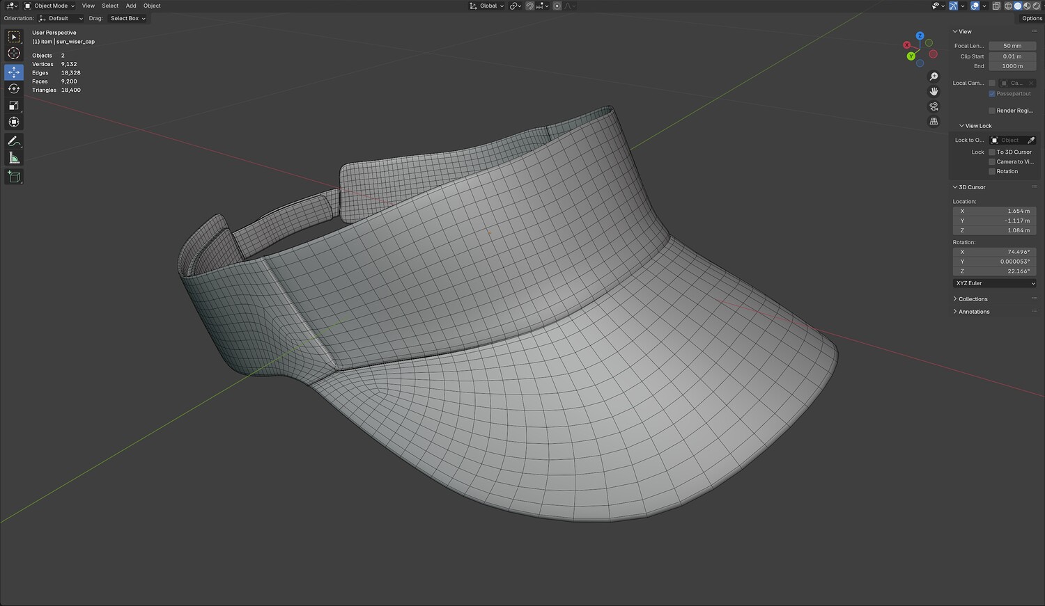
Task: Click the viewport zoom magnifier icon
Action: click(x=934, y=77)
